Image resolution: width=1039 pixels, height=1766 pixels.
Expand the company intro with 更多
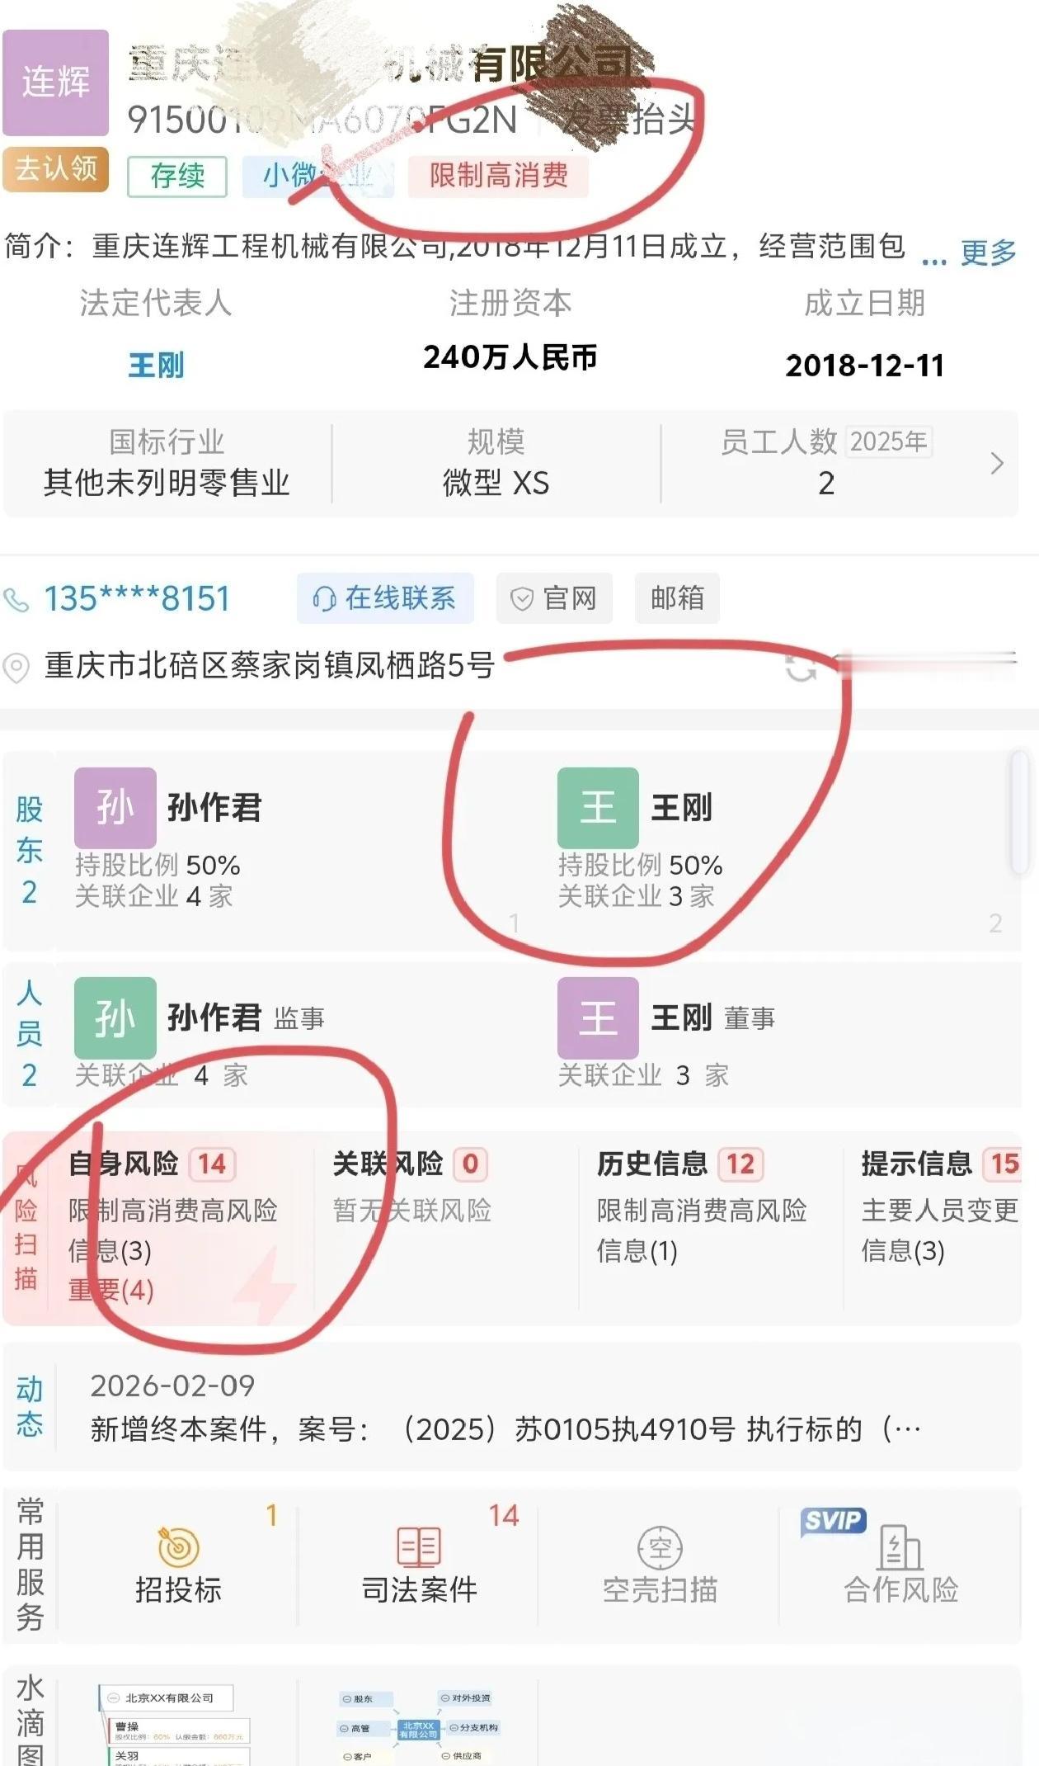coord(989,253)
